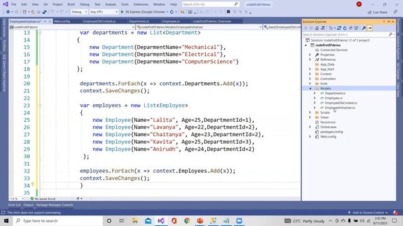Switch to the Web.config tab

tap(62, 21)
